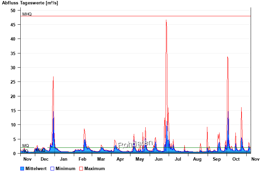The width and height of the screenshot is (271, 186).
Task: Click the Jan label on the x-axis
Action: click(x=64, y=159)
